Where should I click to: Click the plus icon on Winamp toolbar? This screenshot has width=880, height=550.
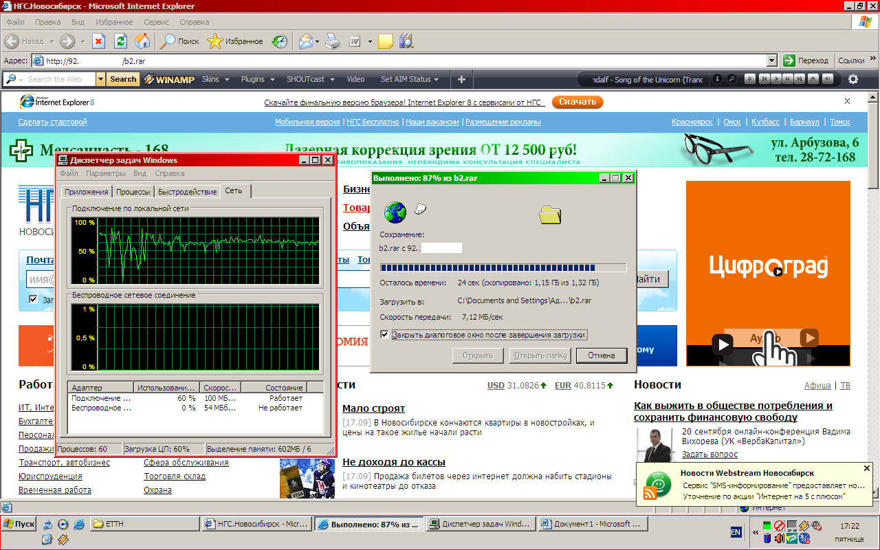(461, 79)
